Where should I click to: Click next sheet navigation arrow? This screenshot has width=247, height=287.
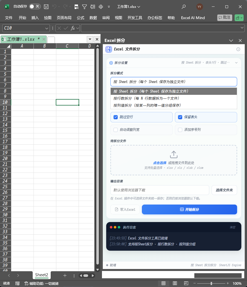18,275
